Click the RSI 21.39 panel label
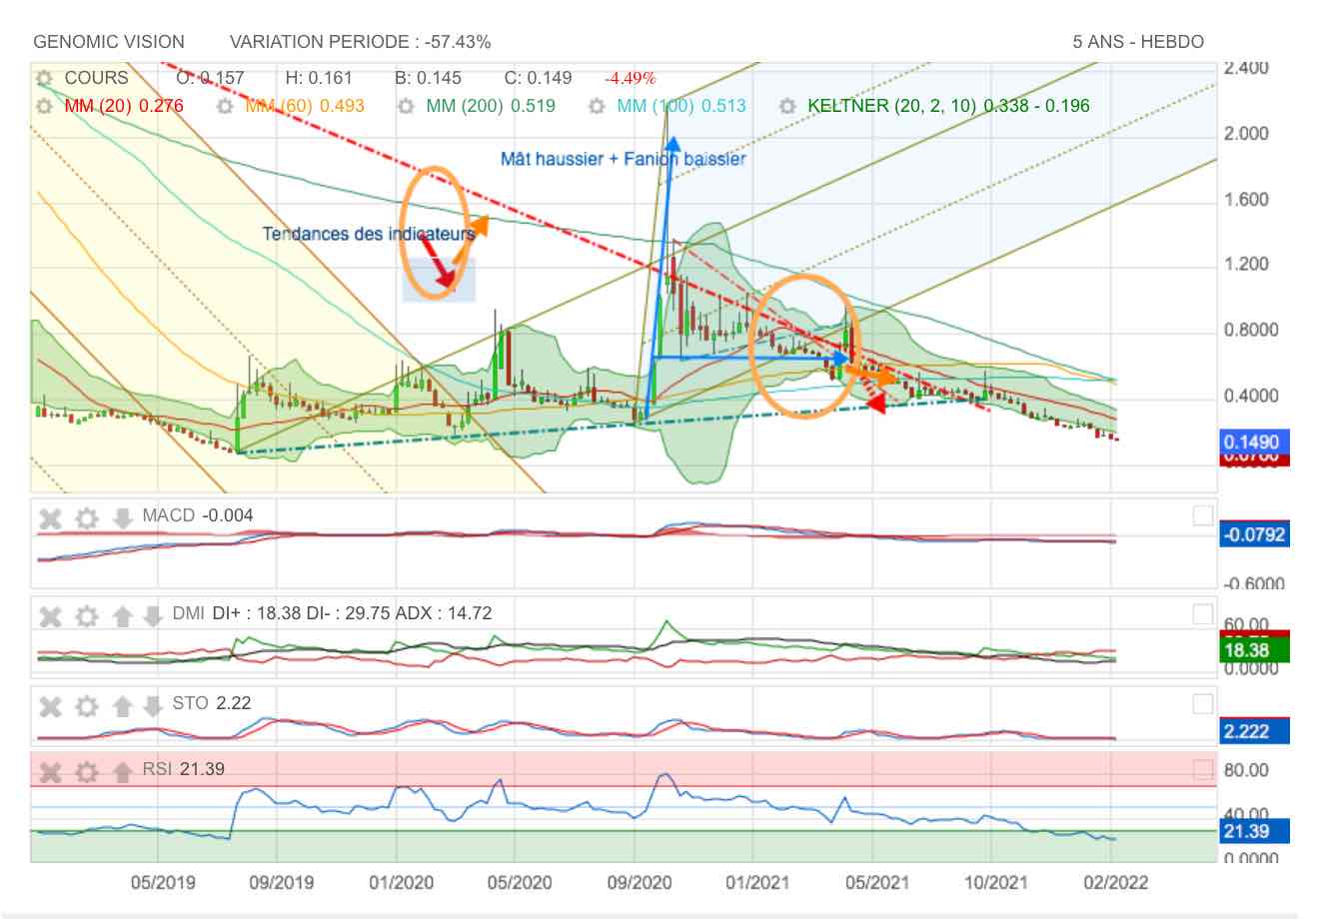The width and height of the screenshot is (1329, 919). click(x=183, y=769)
